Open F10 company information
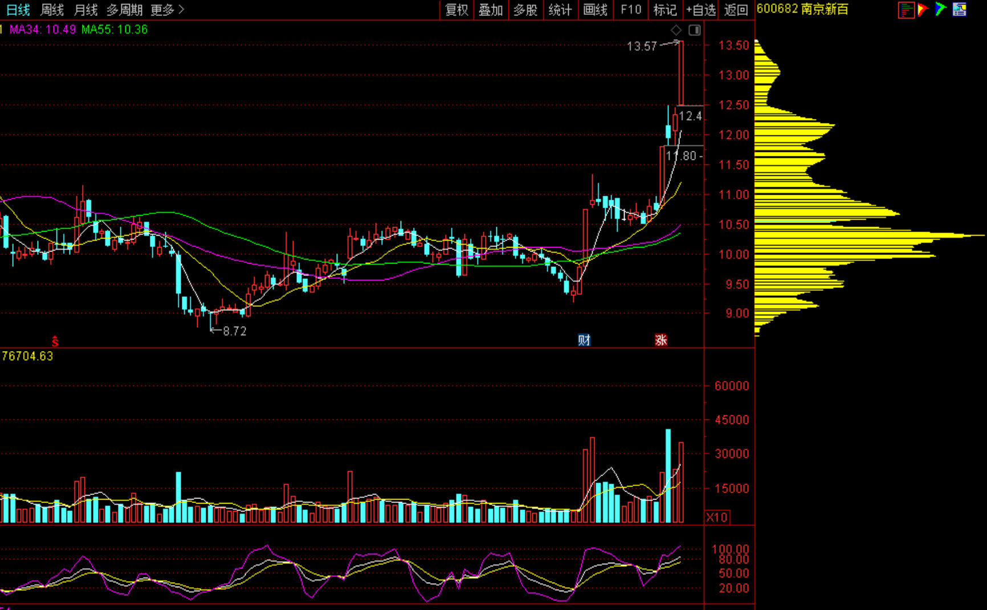This screenshot has height=610, width=987. [x=631, y=10]
